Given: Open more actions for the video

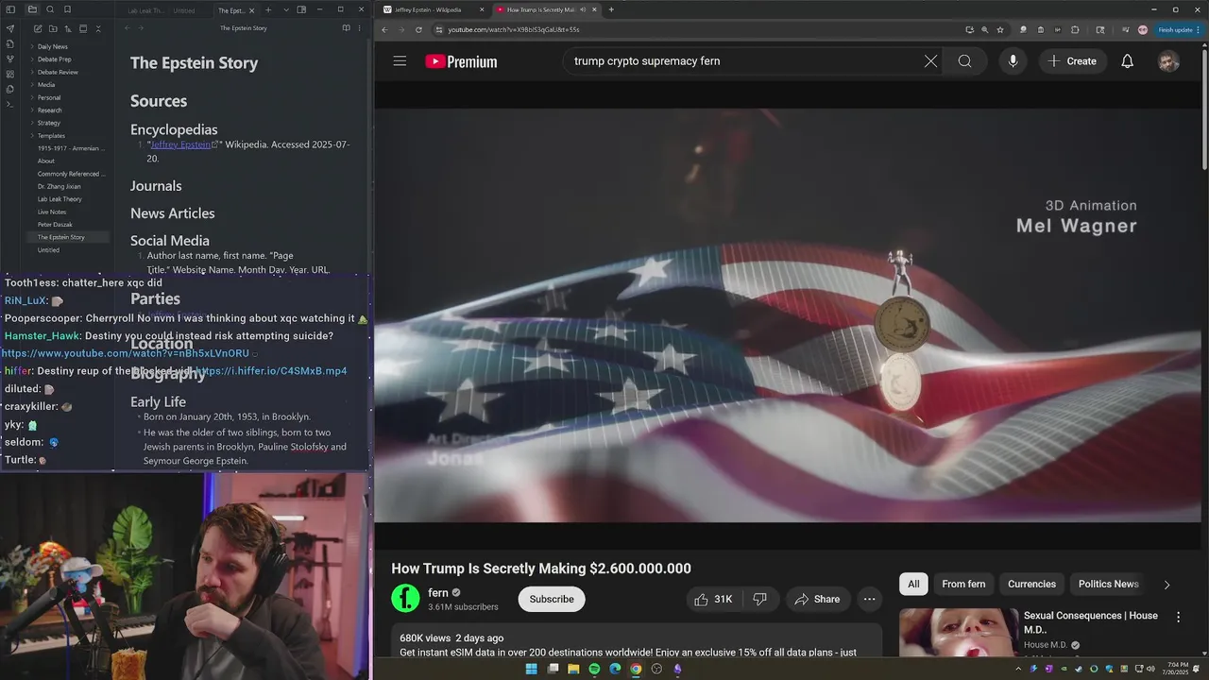Looking at the screenshot, I should point(869,599).
